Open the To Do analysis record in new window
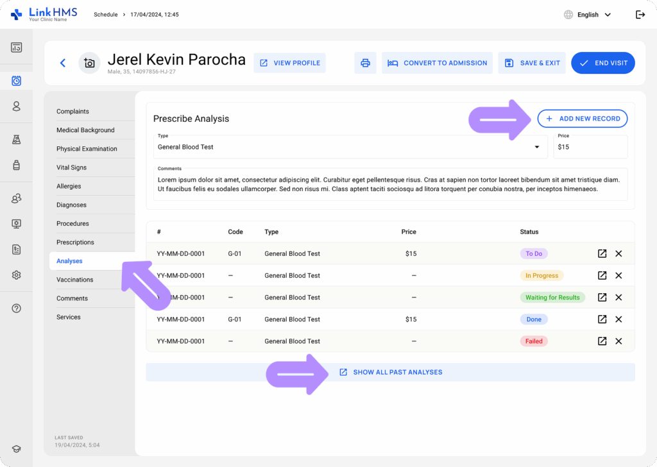 click(x=602, y=253)
